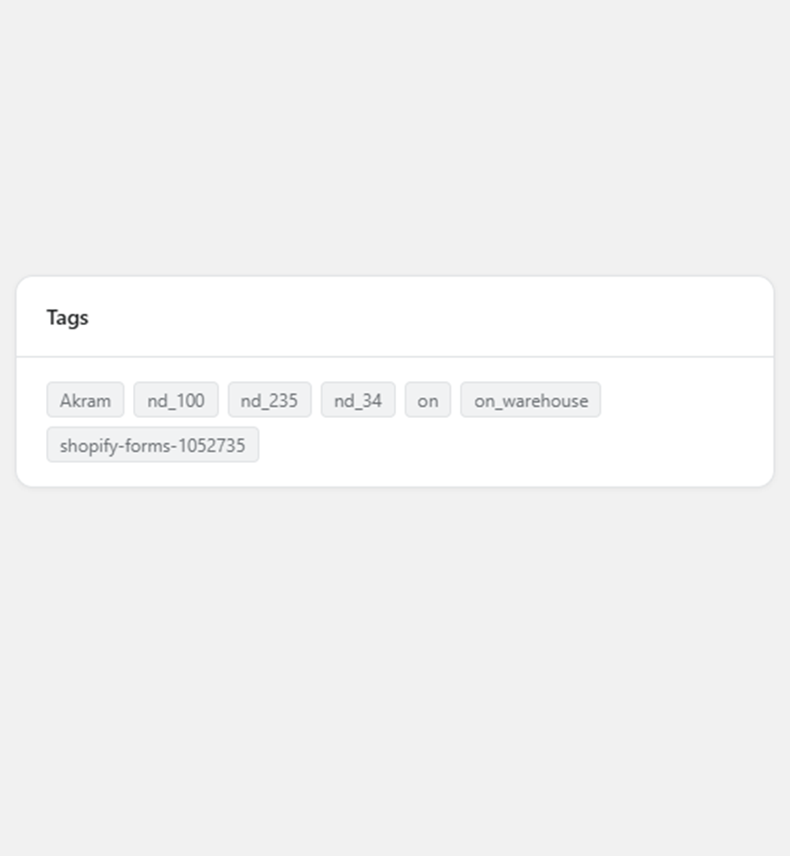
Task: Select the nd_34 tag
Action: [x=358, y=400]
